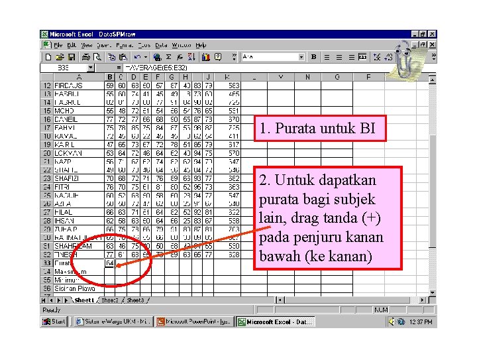Screen dimensions: 477x358
Task: Open the Help menu
Action: coord(201,45)
